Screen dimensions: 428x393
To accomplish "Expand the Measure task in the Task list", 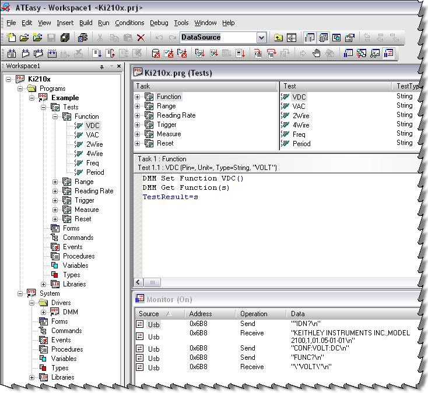I will [x=137, y=134].
